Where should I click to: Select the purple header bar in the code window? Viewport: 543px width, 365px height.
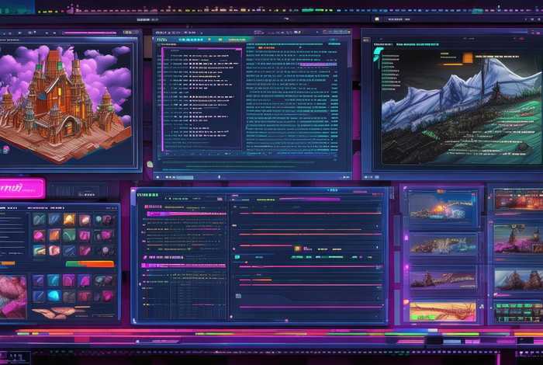[202, 50]
